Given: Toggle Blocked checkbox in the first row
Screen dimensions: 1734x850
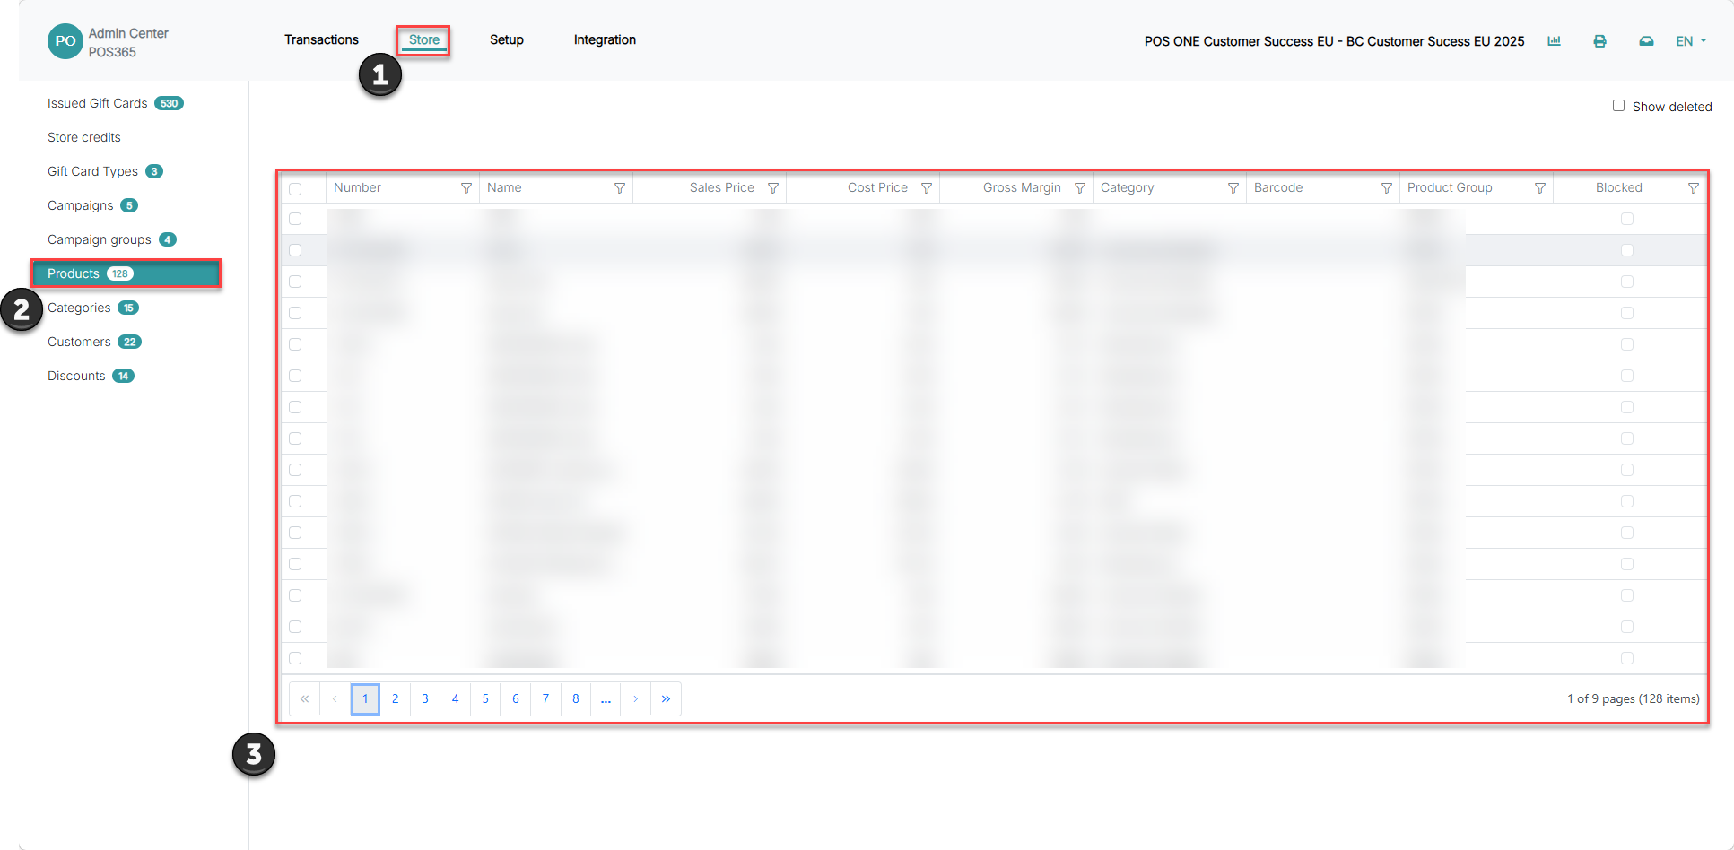Looking at the screenshot, I should click(x=1627, y=219).
